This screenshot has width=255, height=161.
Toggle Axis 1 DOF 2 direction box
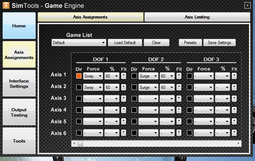(134, 76)
